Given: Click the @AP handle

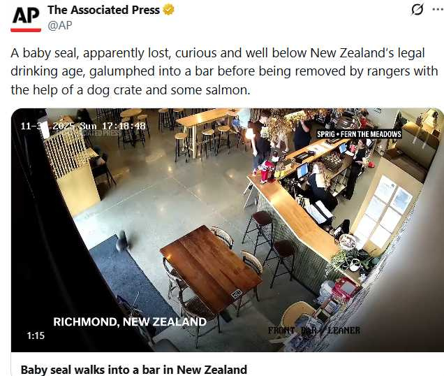Looking at the screenshot, I should coord(60,26).
